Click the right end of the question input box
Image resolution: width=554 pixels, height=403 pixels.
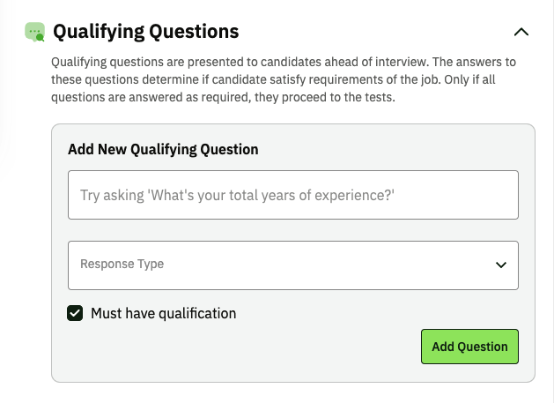(x=502, y=195)
